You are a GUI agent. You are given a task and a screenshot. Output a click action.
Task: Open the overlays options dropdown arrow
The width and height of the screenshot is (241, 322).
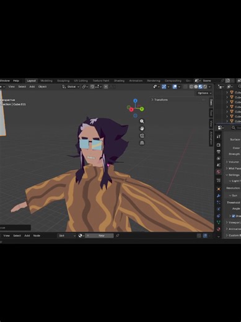[179, 87]
